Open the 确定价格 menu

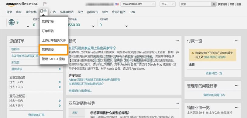pos(31,12)
